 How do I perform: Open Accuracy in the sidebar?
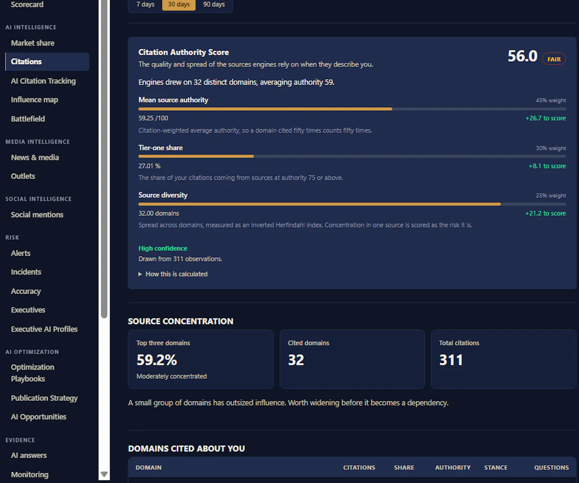pos(26,291)
